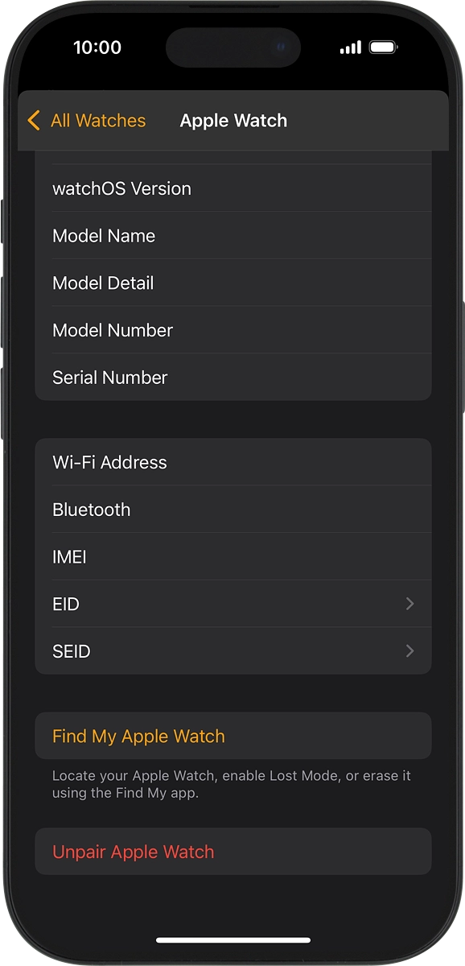Tap the battery status icon
The width and height of the screenshot is (465, 966).
click(x=385, y=48)
